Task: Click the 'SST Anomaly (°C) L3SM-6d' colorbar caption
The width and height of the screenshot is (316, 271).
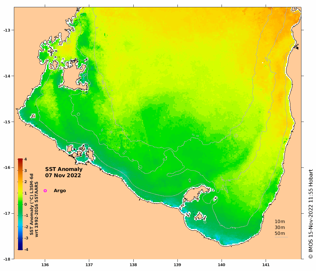Action: click(x=32, y=204)
